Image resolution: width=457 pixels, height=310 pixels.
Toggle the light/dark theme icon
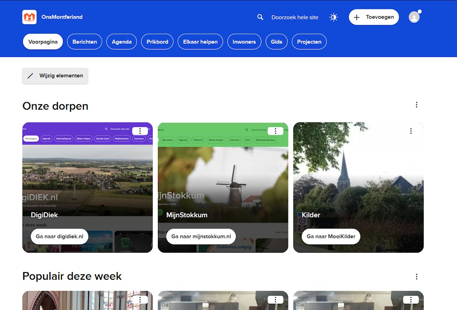coord(333,17)
